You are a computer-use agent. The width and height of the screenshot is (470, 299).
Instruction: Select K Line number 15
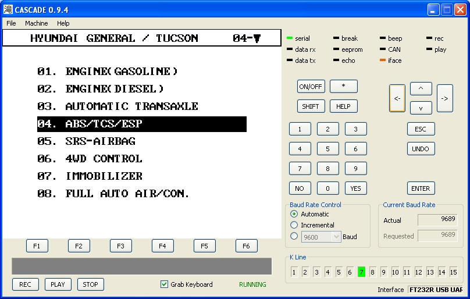pos(454,272)
